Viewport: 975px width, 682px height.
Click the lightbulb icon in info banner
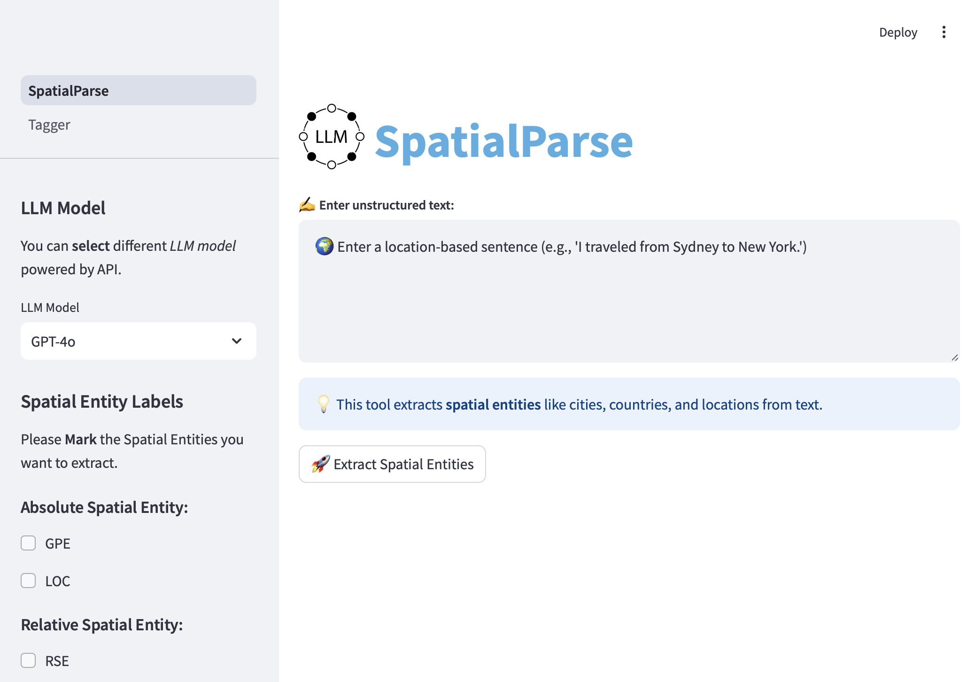pos(324,404)
